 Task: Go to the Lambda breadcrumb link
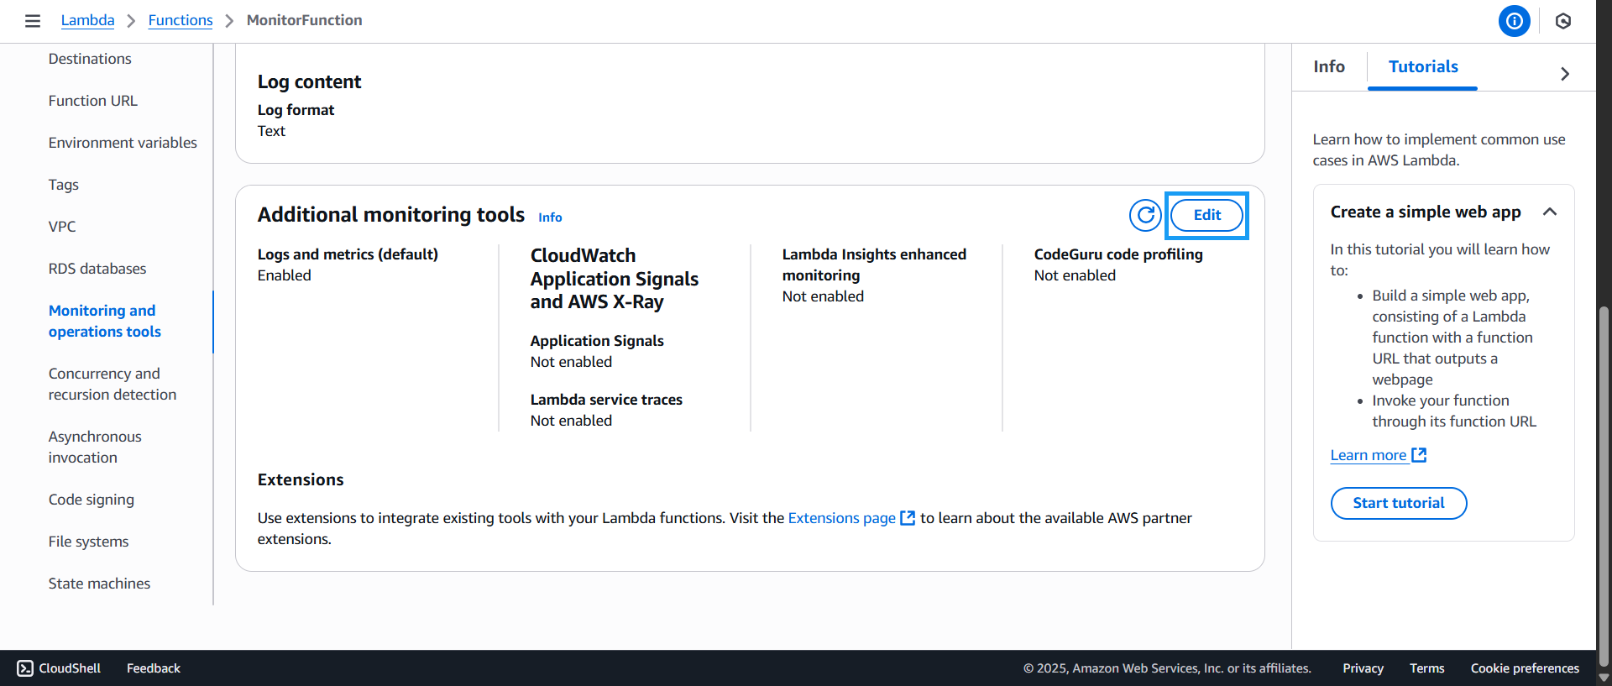pos(87,20)
